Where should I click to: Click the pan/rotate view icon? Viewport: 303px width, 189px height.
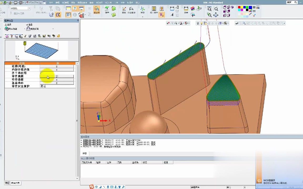216,15
